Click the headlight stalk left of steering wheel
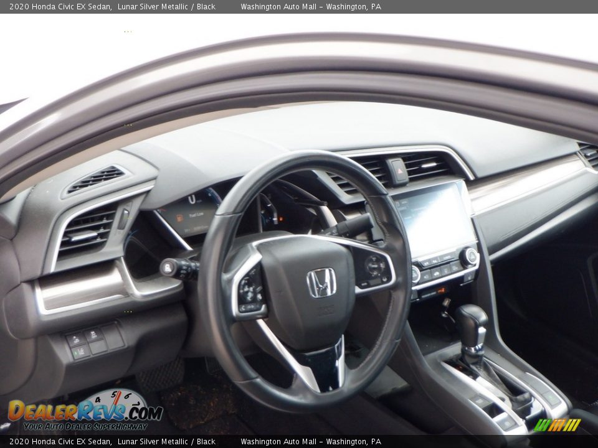This screenshot has height=448, width=598. click(179, 269)
